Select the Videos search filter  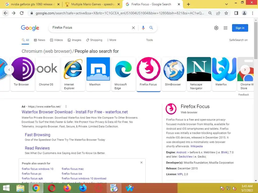(x=56, y=40)
